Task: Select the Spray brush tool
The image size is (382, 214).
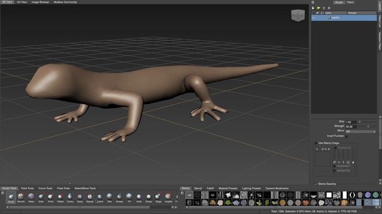Action: [x=80, y=197]
